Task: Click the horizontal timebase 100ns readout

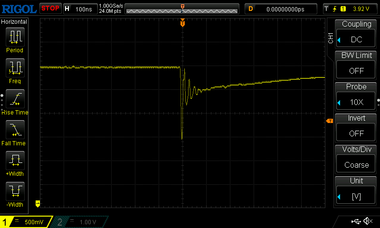Action: click(x=84, y=9)
